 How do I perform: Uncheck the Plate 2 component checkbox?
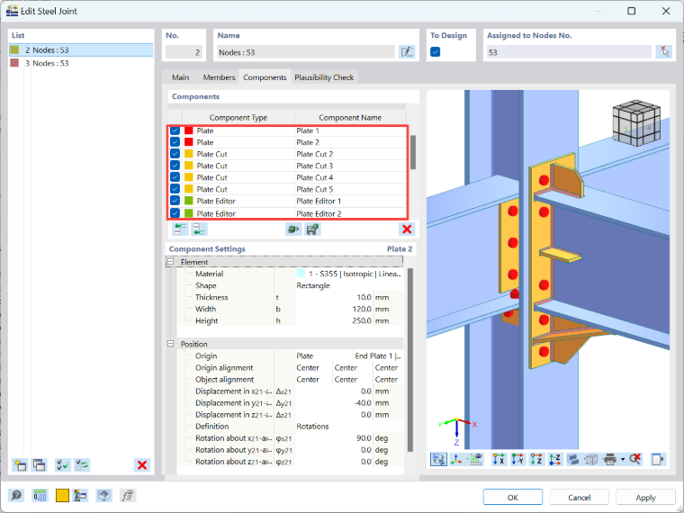point(175,142)
